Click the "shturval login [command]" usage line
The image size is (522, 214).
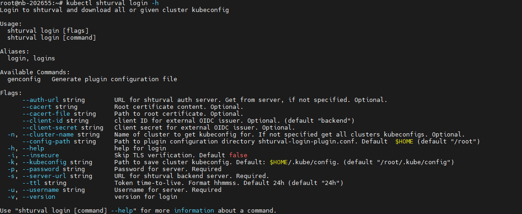tap(52, 37)
